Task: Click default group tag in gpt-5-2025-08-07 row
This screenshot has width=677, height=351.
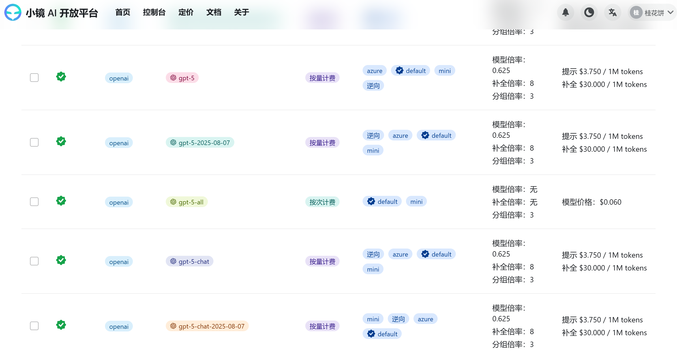Action: point(436,135)
